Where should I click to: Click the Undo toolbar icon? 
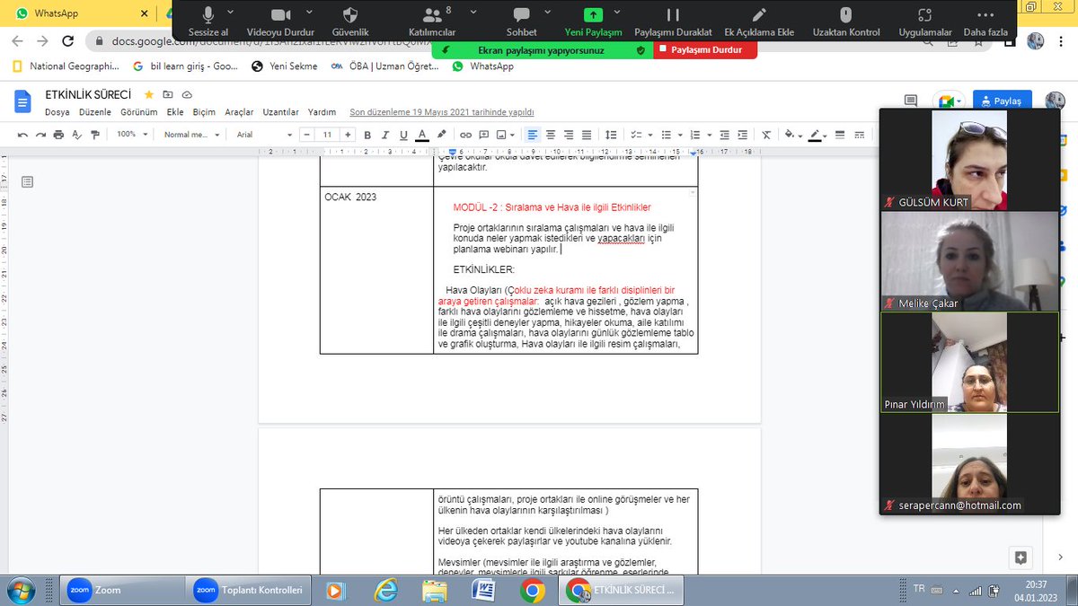(x=23, y=135)
